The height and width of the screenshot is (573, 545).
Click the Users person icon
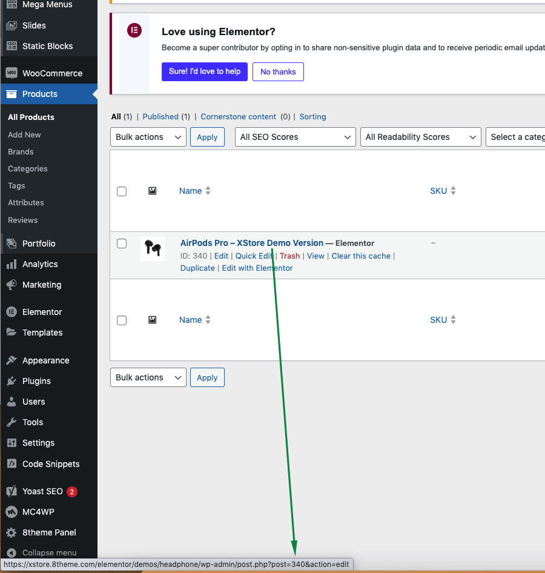pyautogui.click(x=12, y=402)
